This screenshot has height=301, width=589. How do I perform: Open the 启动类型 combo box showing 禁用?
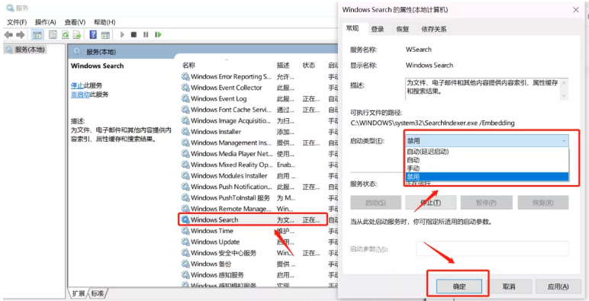click(488, 141)
